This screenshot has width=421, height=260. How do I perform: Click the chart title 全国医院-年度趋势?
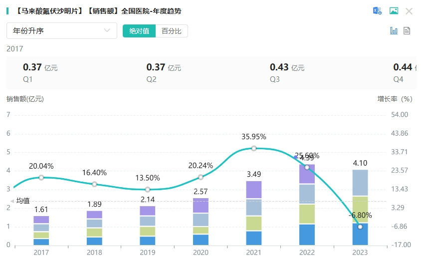tap(151, 11)
